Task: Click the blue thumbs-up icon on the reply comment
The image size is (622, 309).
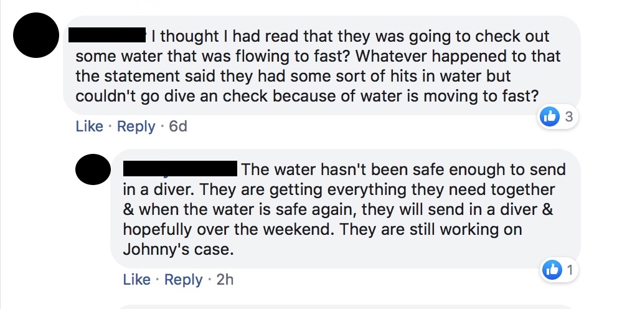Action: (552, 270)
